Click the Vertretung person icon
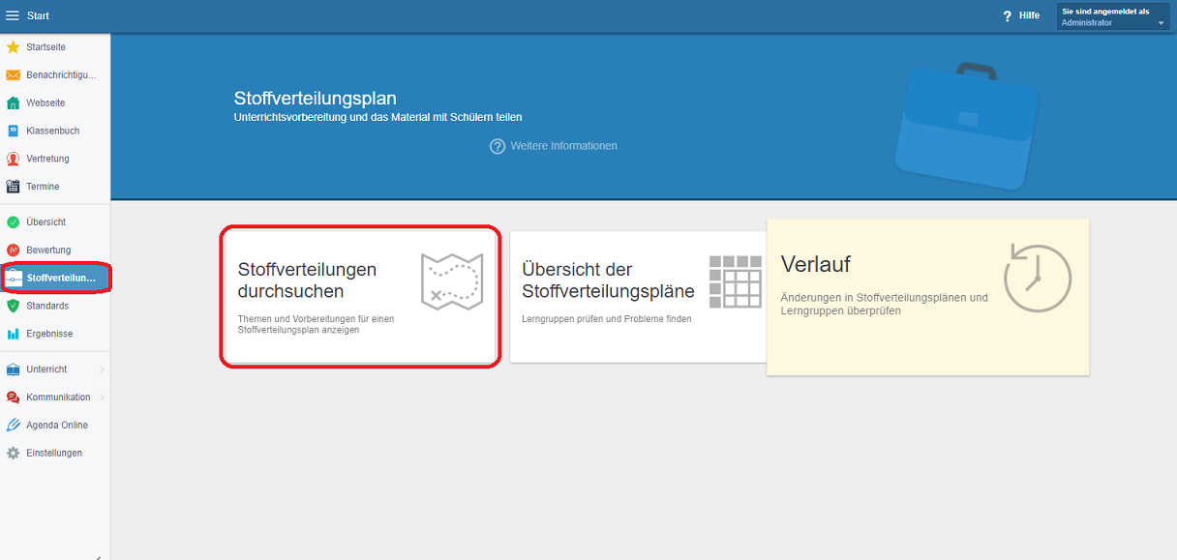The height and width of the screenshot is (560, 1177). [x=13, y=159]
